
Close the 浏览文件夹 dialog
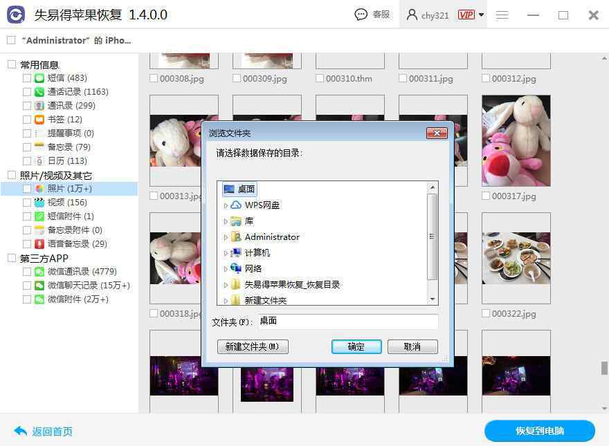coord(437,133)
